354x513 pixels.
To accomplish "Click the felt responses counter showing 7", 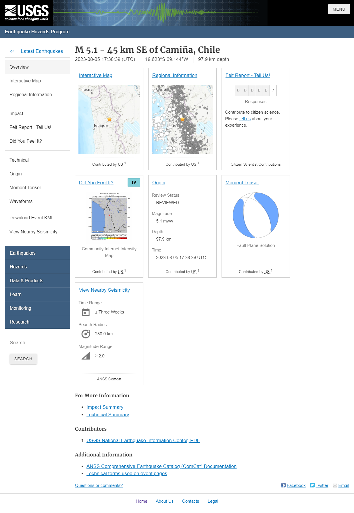I will (256, 90).
